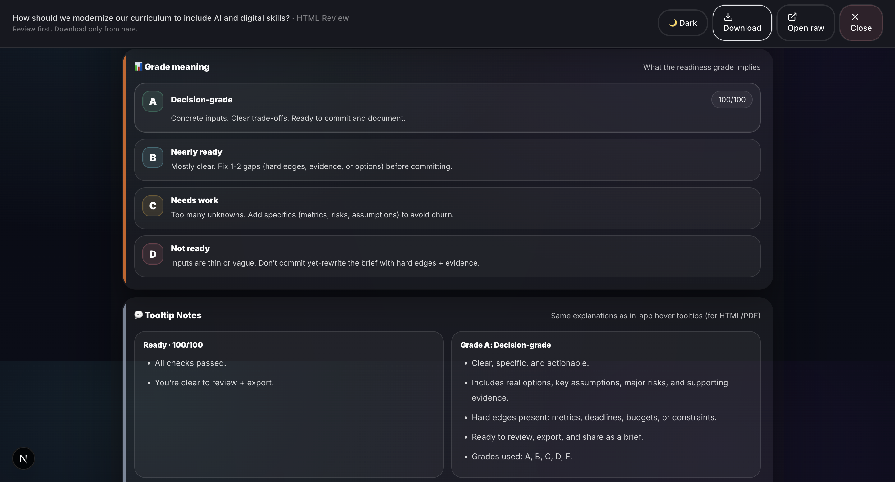Click the grade A badge icon
The image size is (895, 482).
(153, 101)
